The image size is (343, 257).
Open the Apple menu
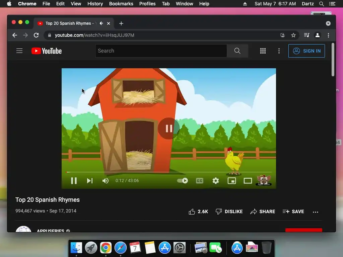coord(9,4)
